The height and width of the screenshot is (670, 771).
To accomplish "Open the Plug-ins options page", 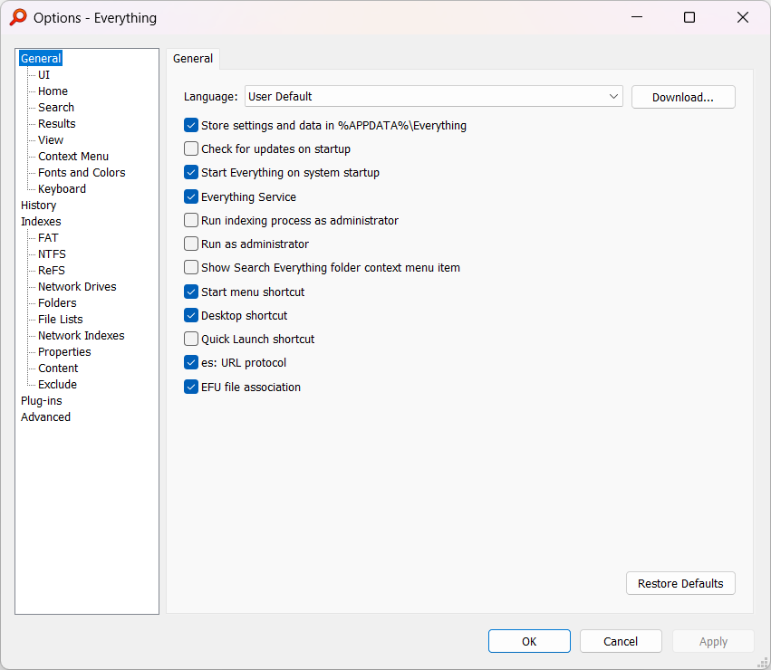I will click(42, 400).
